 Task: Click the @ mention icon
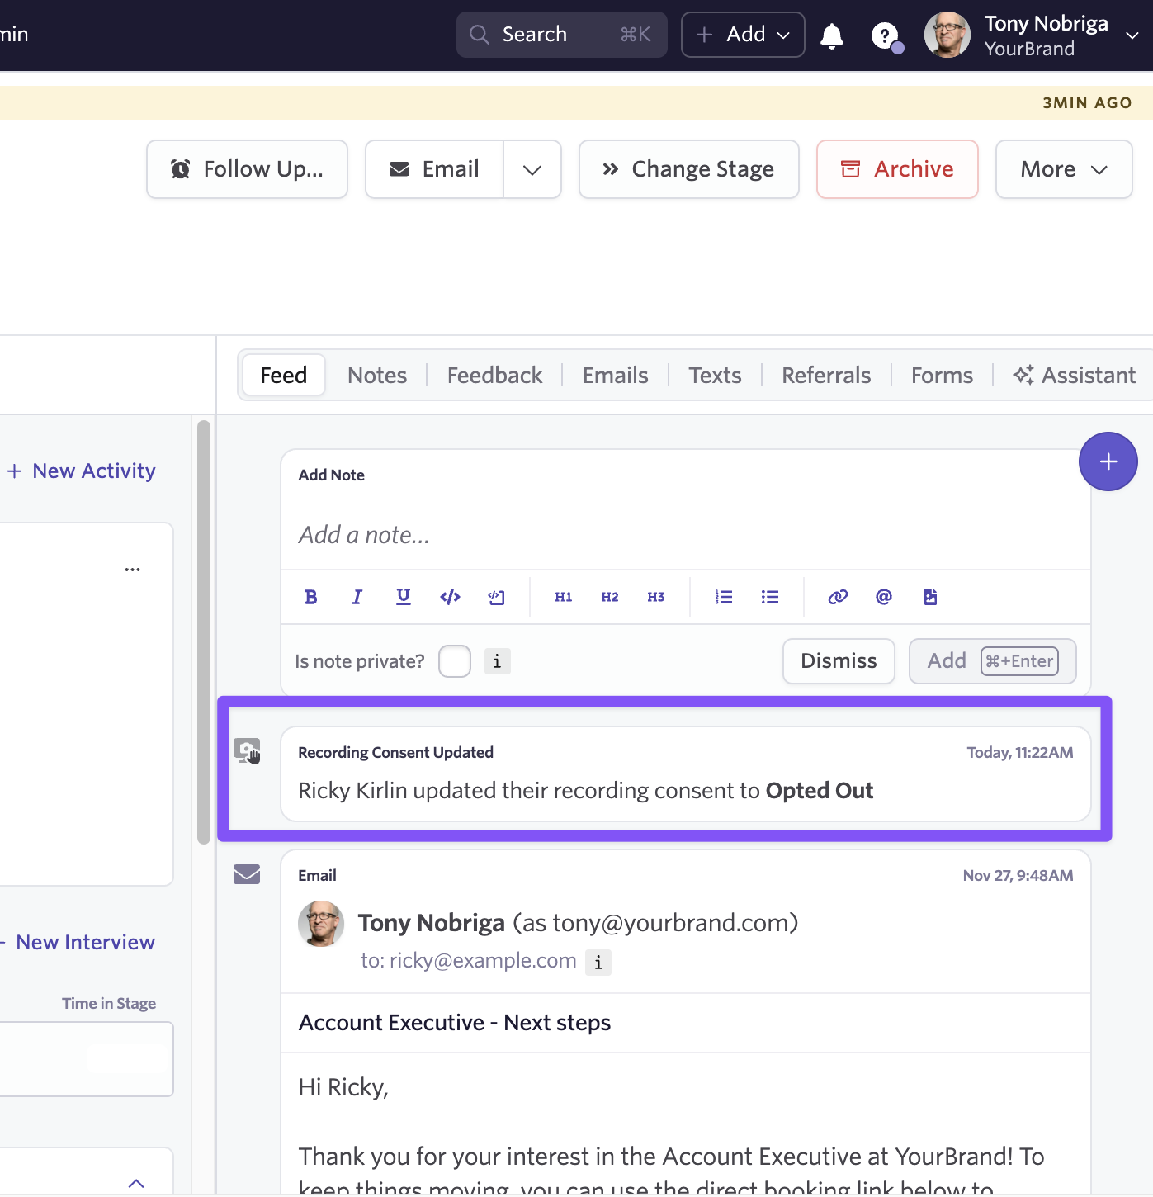883,597
